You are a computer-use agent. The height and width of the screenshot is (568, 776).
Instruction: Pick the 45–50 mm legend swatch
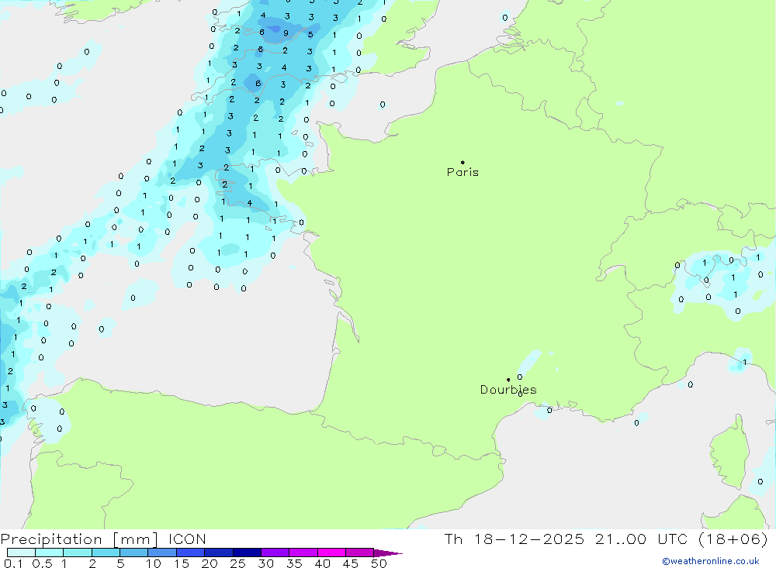pos(359,553)
